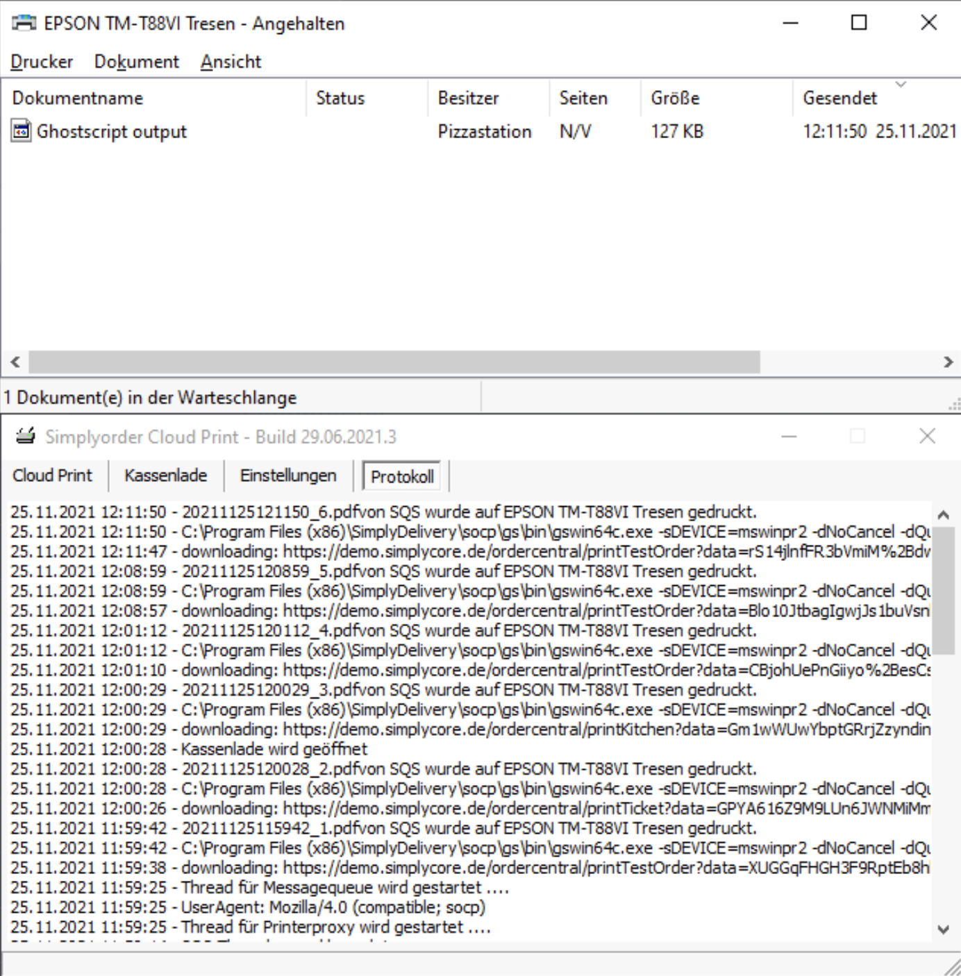The image size is (961, 976).
Task: Click the 12:00:26 downloading printTicket log line
Action: click(x=470, y=809)
